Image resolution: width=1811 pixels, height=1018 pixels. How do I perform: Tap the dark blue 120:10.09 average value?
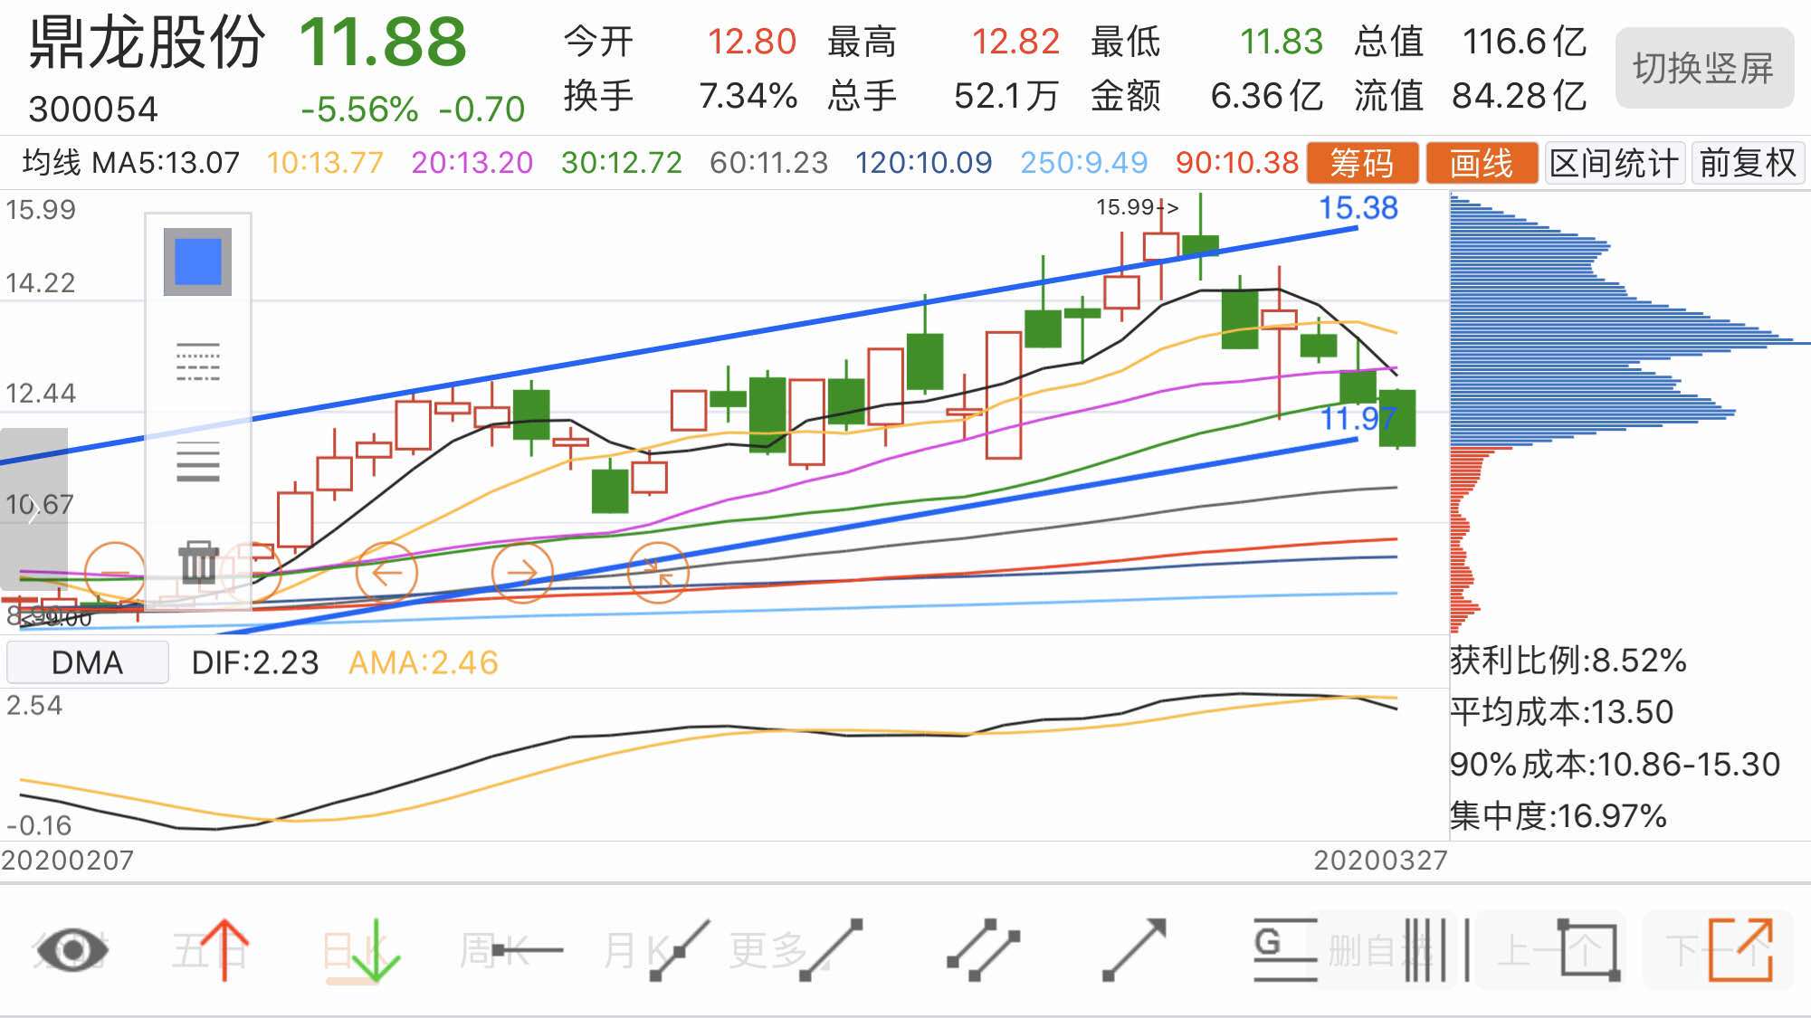pos(924,163)
